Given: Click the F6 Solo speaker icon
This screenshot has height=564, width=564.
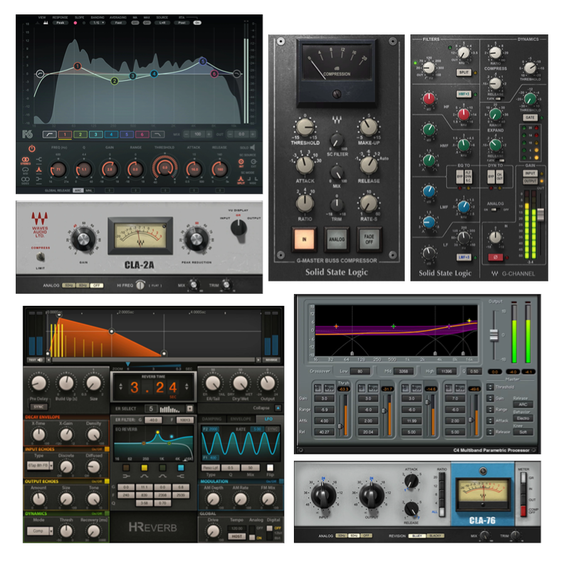Looking at the screenshot, I should coord(253,147).
